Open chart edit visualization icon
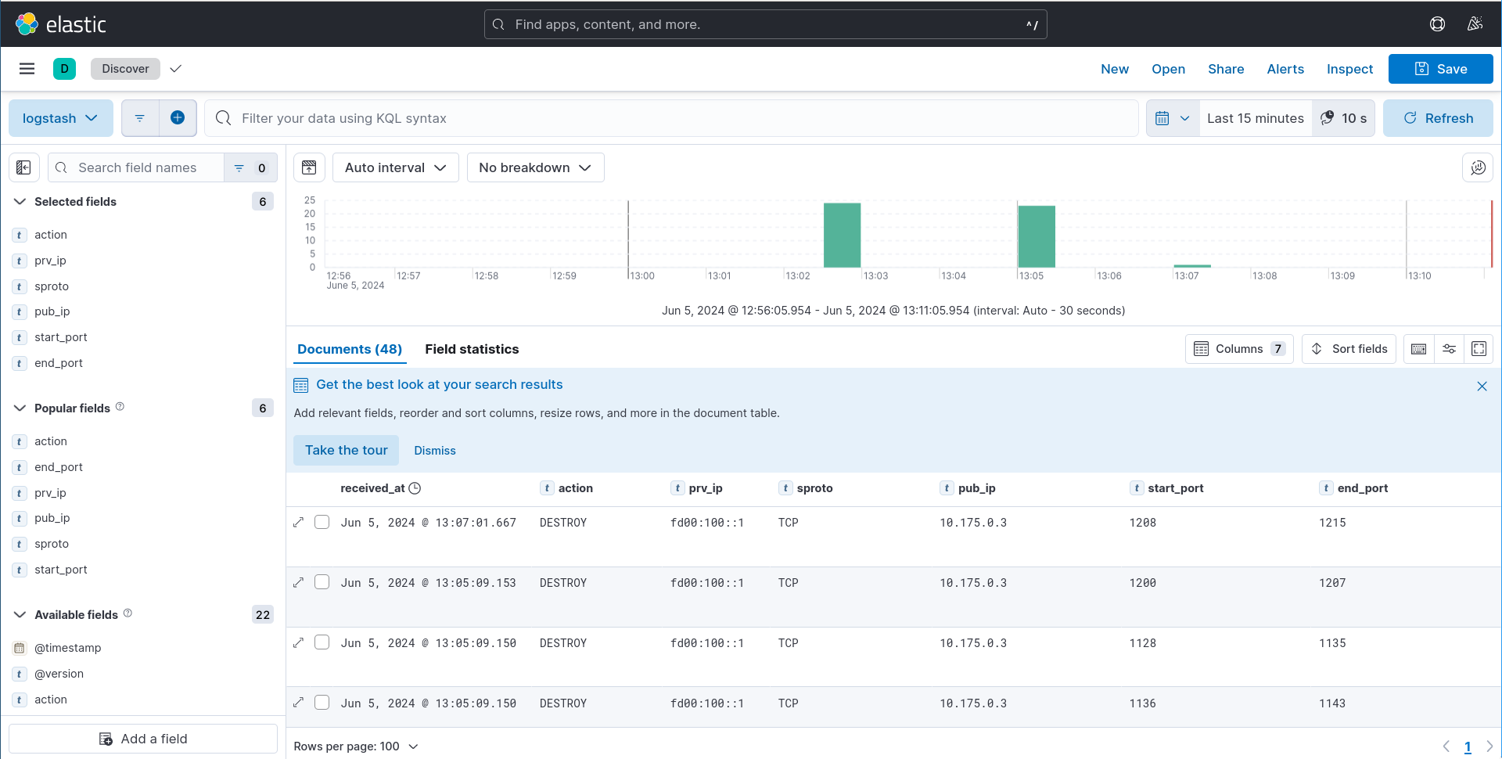 tap(1478, 167)
